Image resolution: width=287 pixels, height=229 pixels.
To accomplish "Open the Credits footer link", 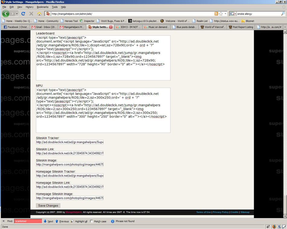I will coord(234,212).
